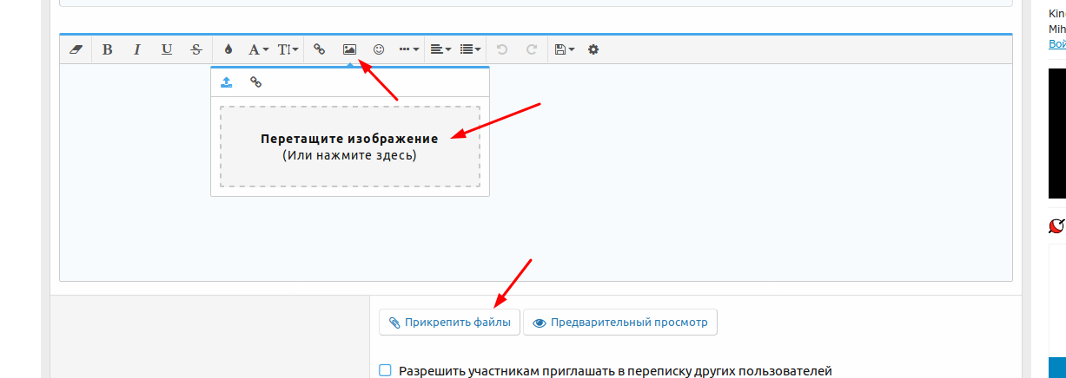The height and width of the screenshot is (378, 1066).
Task: Open editor settings gear icon
Action: 593,49
